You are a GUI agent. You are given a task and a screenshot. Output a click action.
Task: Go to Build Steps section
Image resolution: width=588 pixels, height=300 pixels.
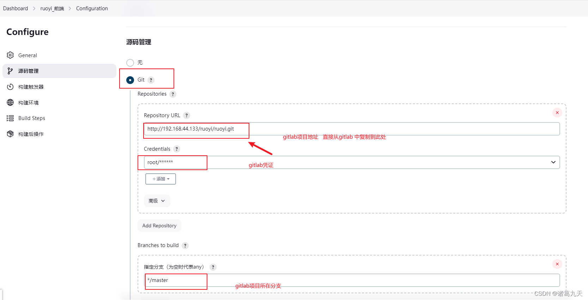(59, 118)
